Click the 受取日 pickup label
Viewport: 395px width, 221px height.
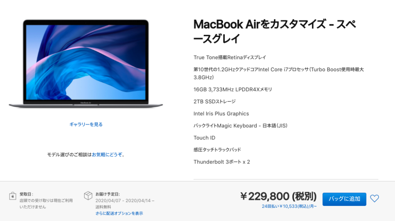27,194
